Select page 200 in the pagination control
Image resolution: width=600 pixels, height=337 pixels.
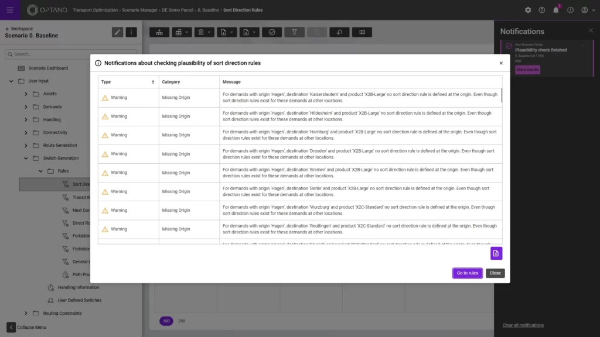(180, 321)
